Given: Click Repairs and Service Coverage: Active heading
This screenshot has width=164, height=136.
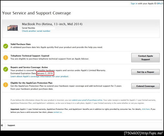Looking at the screenshot, I should click(x=29, y=67).
